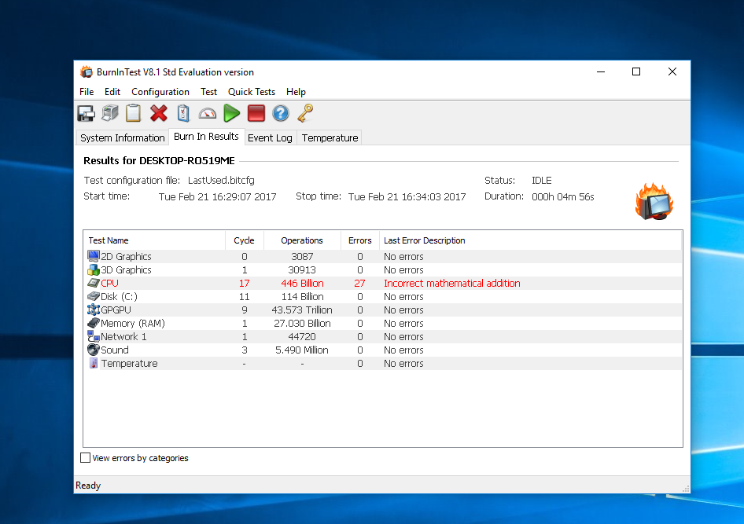The height and width of the screenshot is (524, 744).
Task: Minimize the BurnInTest window
Action: pyautogui.click(x=601, y=71)
